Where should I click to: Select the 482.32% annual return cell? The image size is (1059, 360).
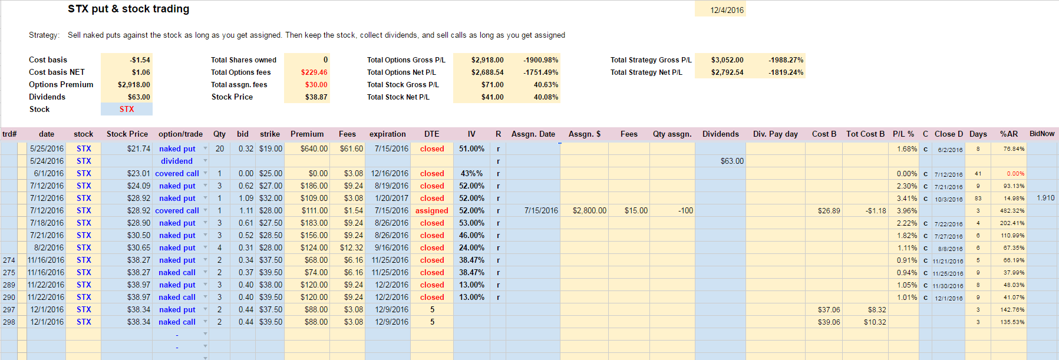click(x=1009, y=210)
